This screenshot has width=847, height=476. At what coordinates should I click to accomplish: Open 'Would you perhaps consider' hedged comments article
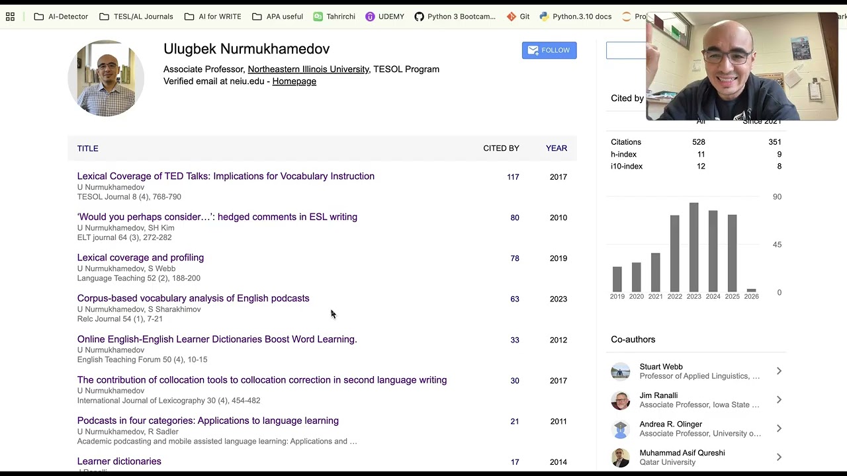217,217
